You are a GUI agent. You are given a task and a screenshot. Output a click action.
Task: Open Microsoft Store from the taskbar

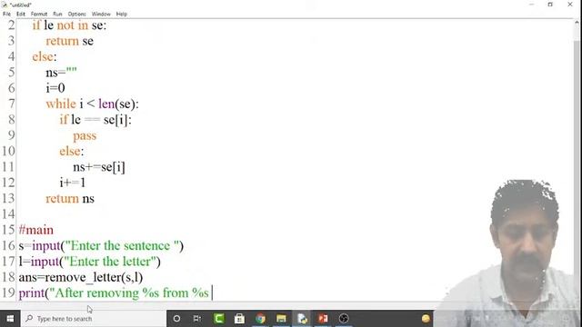point(239,319)
